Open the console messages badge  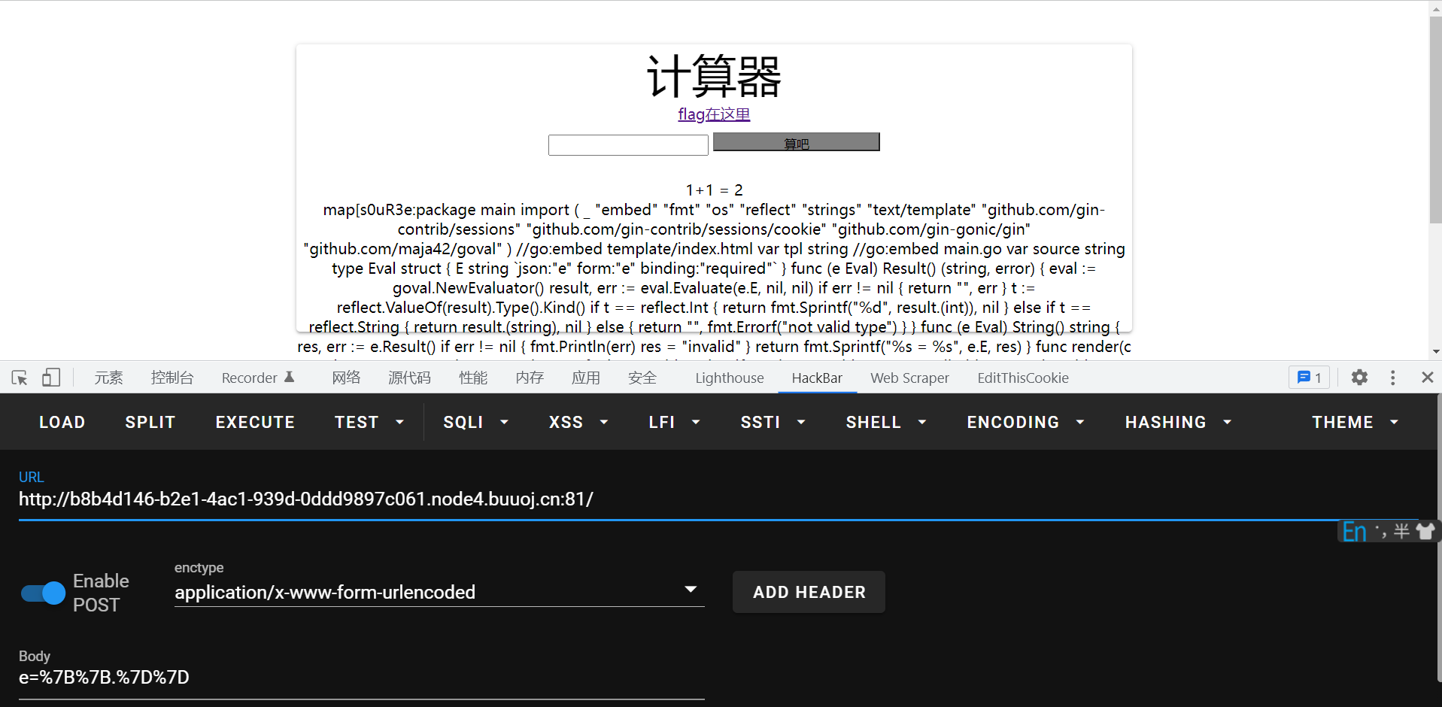tap(1310, 378)
